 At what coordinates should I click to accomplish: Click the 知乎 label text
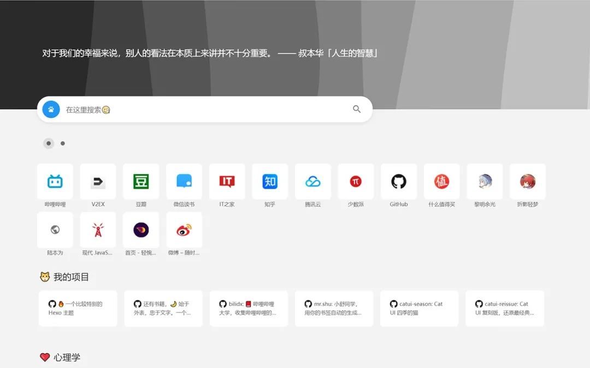[x=270, y=204]
